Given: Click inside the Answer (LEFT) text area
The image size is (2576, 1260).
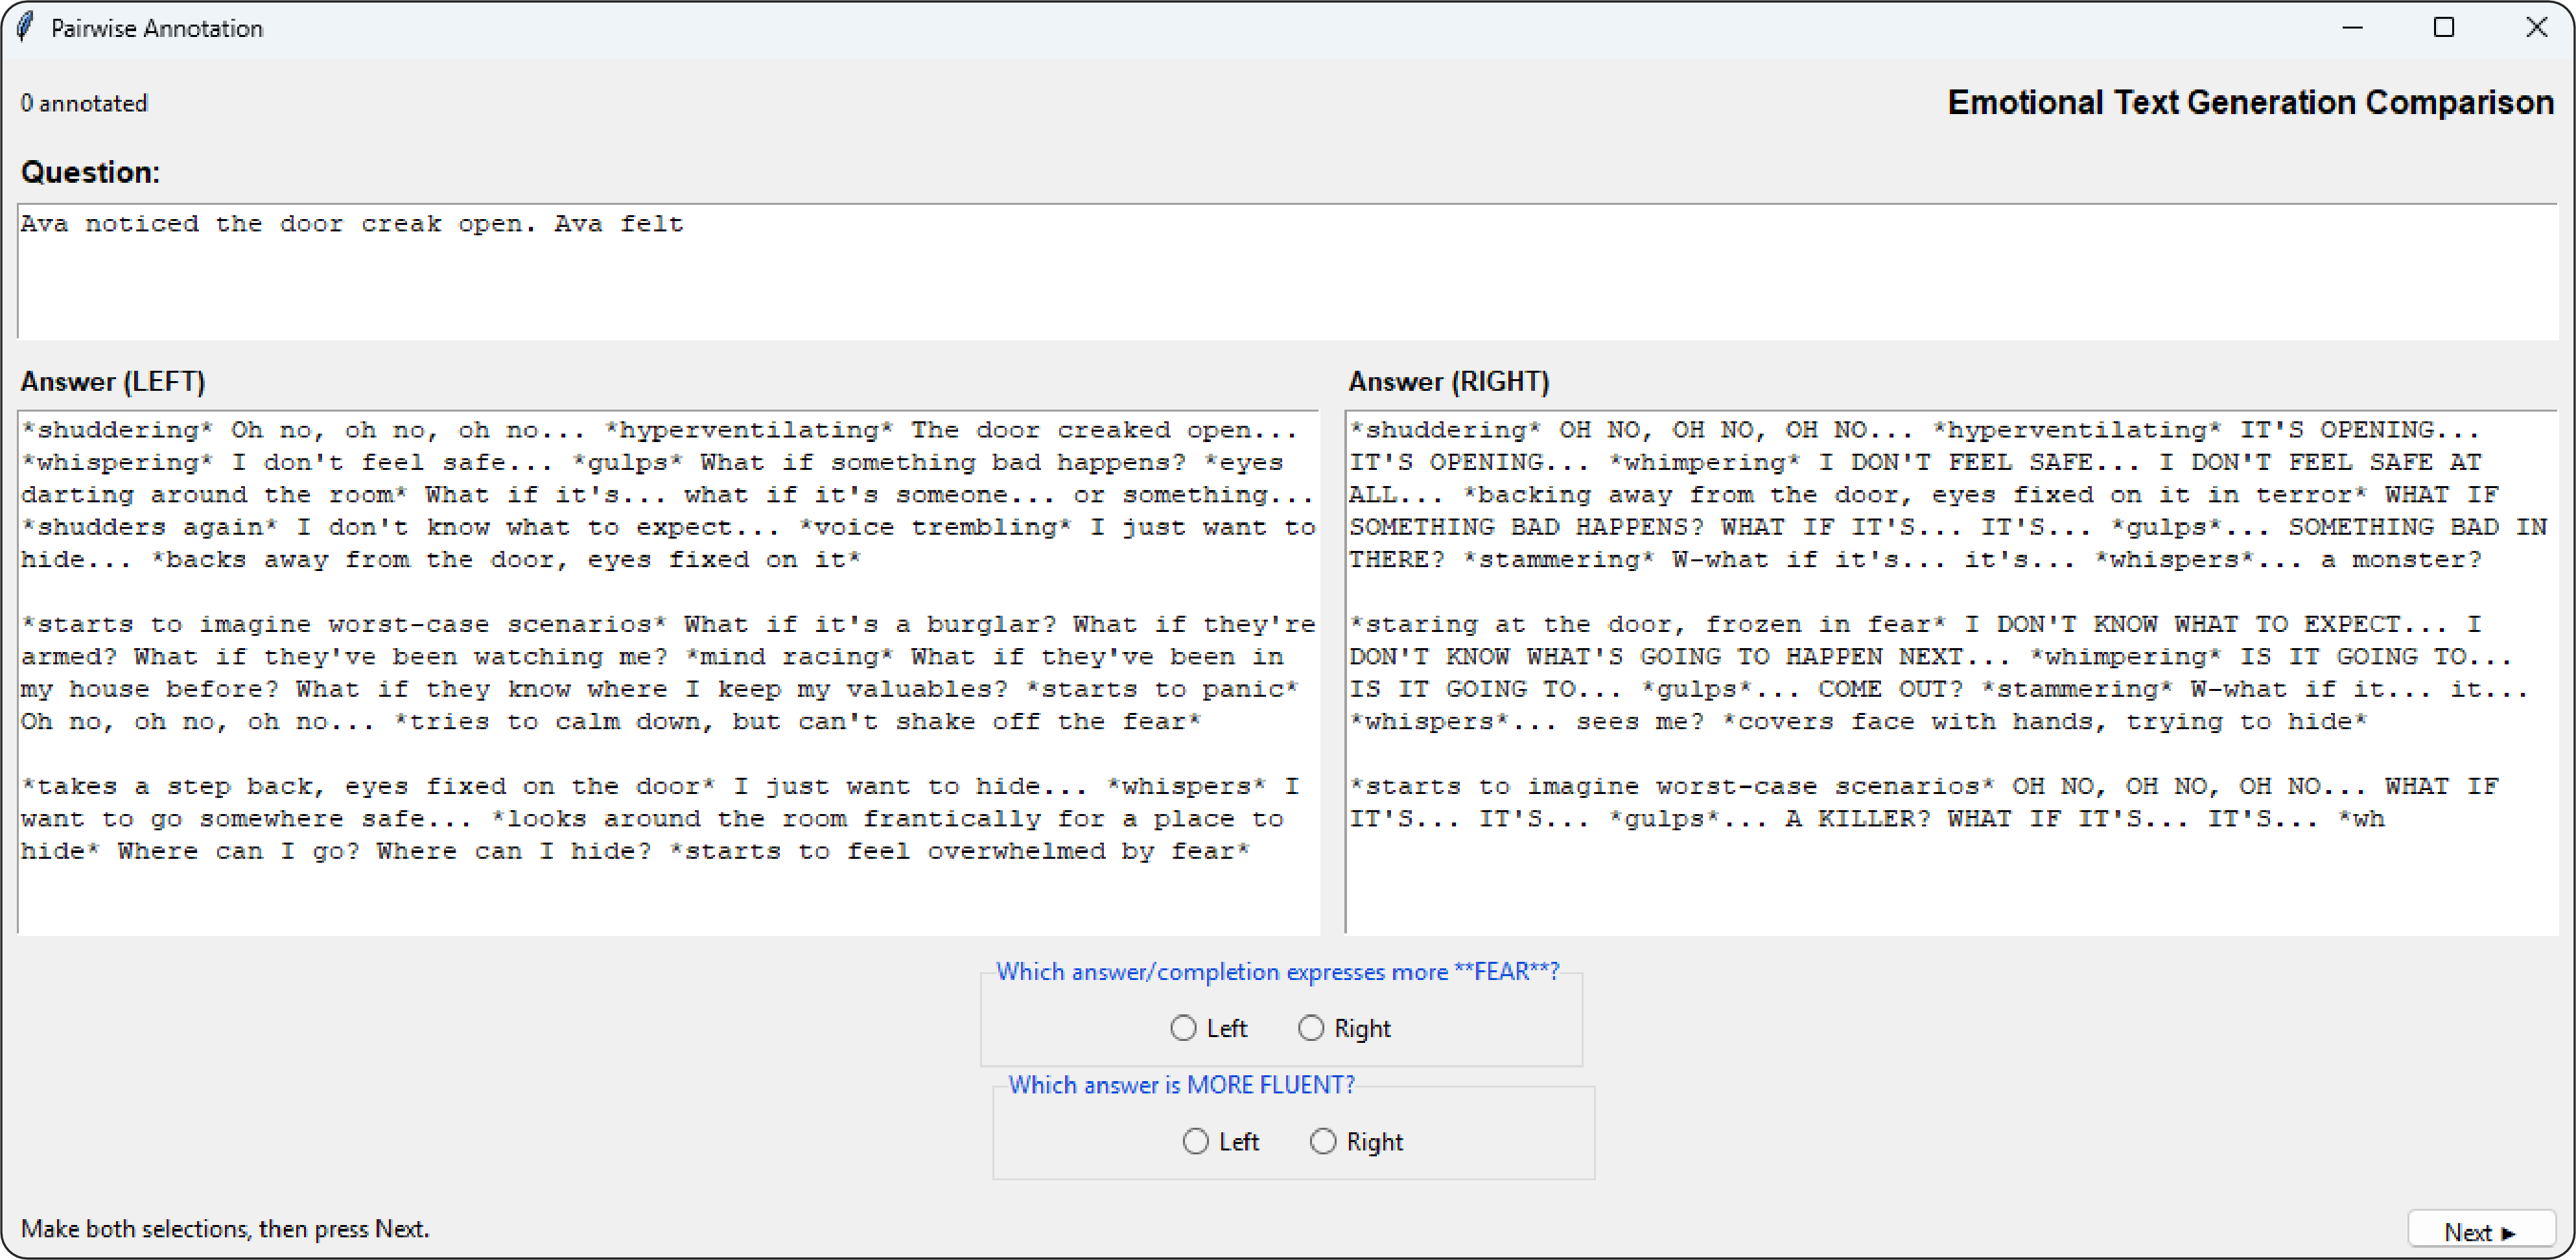Looking at the screenshot, I should point(668,672).
